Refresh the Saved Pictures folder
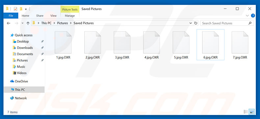The width and height of the screenshot is (260, 119). (196, 23)
